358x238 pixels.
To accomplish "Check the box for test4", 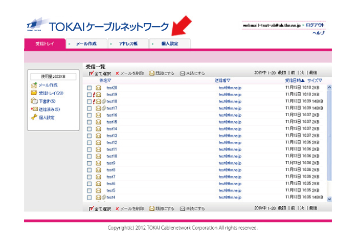I will pos(89,198).
